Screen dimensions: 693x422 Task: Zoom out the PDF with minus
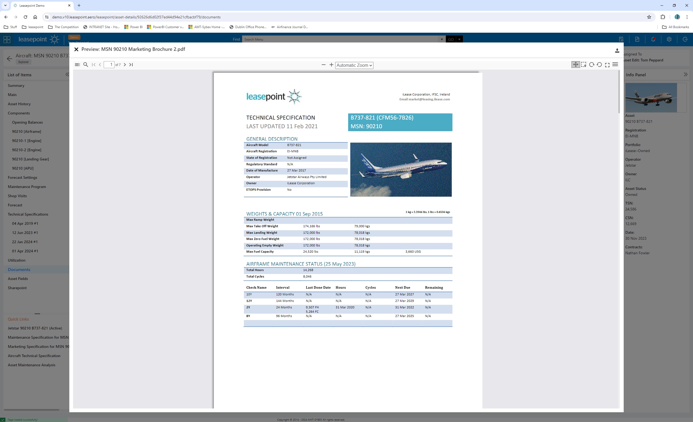[323, 65]
